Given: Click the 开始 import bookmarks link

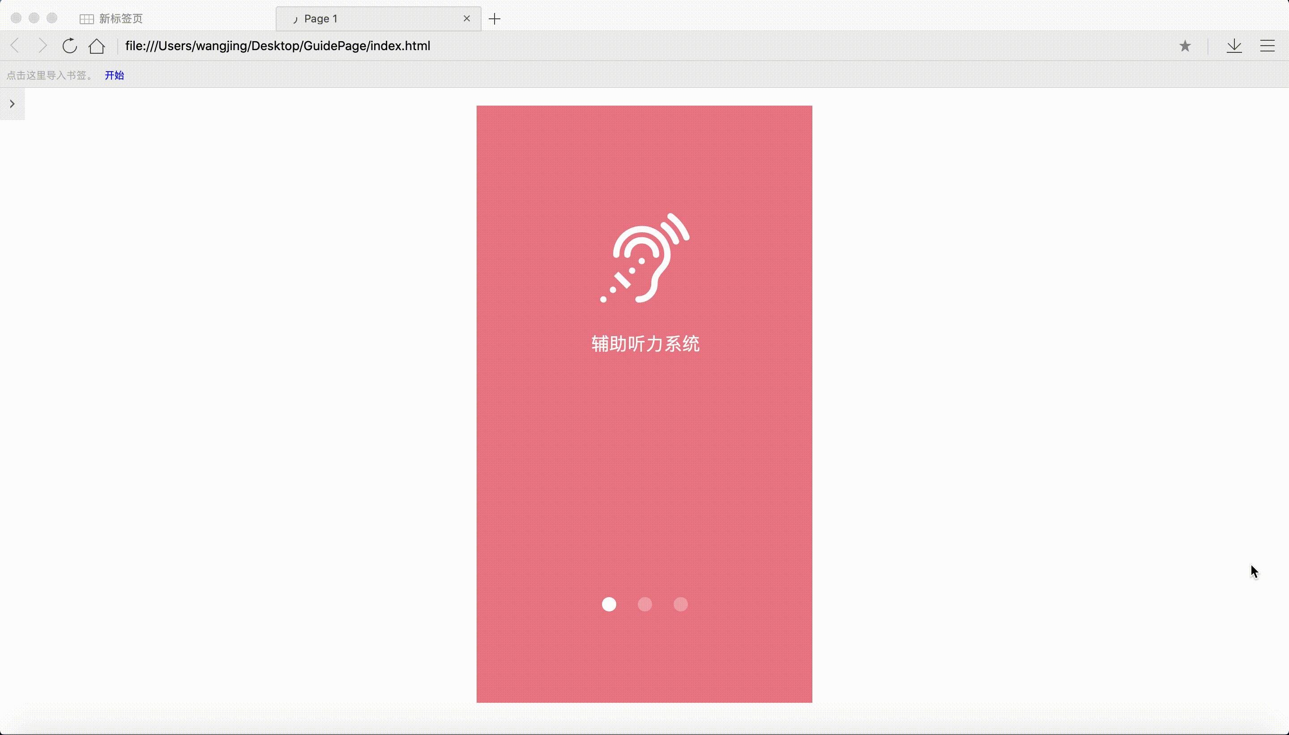Looking at the screenshot, I should 114,75.
